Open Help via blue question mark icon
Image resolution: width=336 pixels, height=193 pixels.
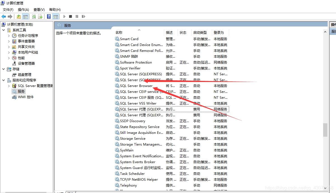click(49, 16)
